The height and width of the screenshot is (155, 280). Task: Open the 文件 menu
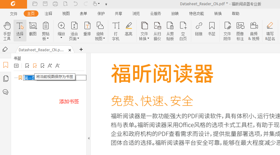14,14
